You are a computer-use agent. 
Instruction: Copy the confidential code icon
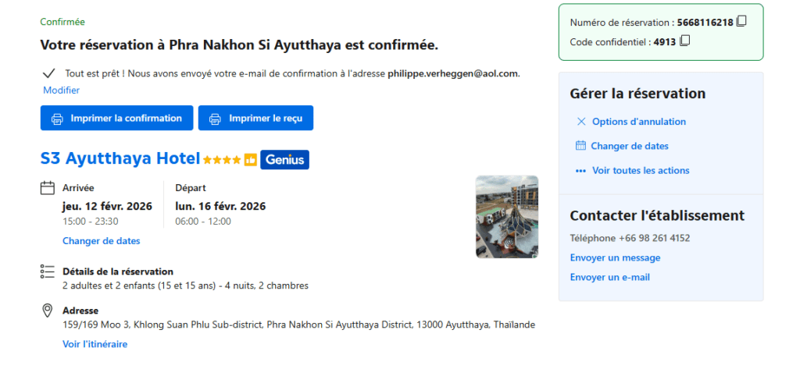tap(685, 41)
